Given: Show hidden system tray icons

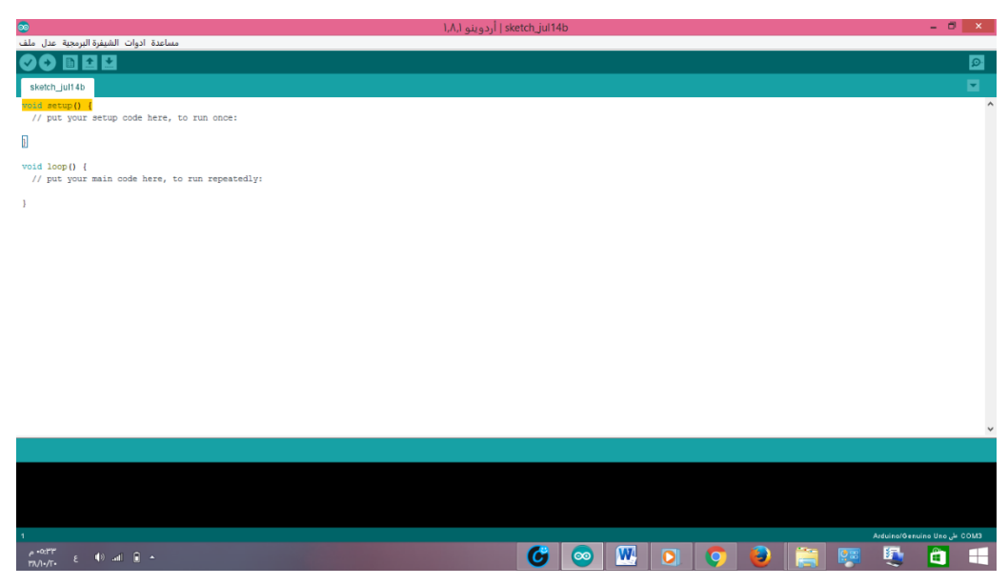Looking at the screenshot, I should coord(151,558).
